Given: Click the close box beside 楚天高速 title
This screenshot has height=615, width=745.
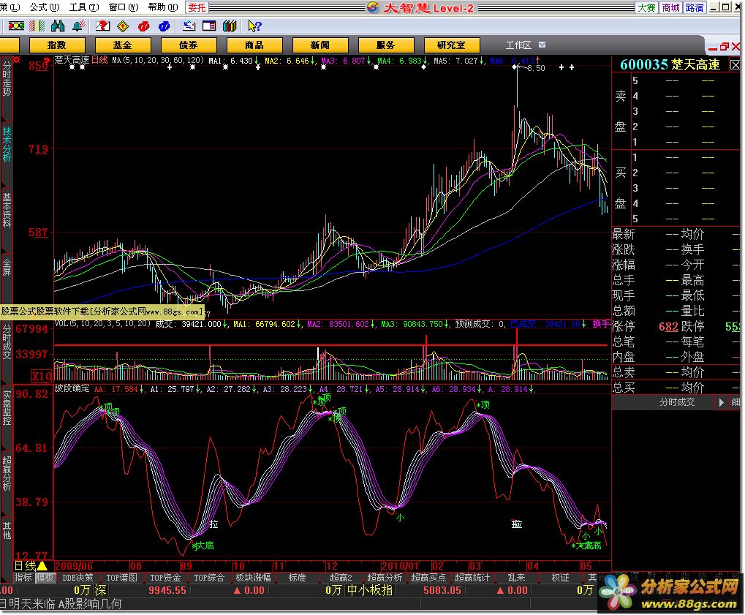Looking at the screenshot, I should tap(735, 64).
